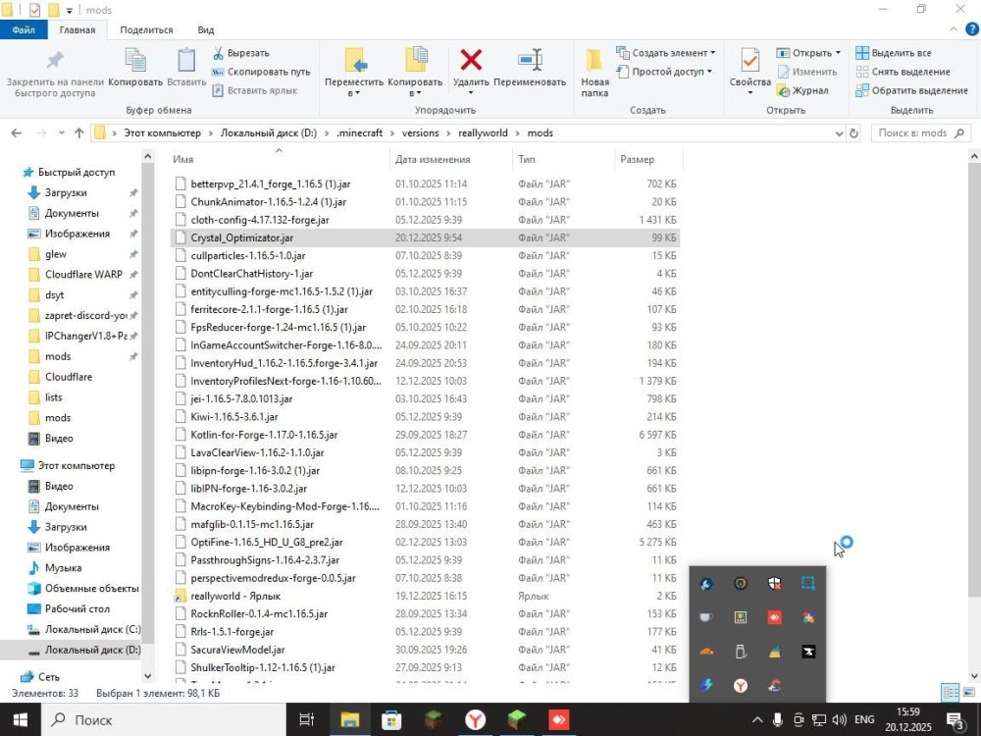Viewport: 981px width, 736px height.
Task: Select OptiFine-1.16.5_HD_U_G8_pre2.jar file
Action: (267, 542)
